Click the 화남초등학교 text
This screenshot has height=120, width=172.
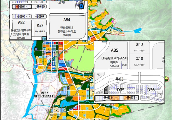(x=40, y=32)
